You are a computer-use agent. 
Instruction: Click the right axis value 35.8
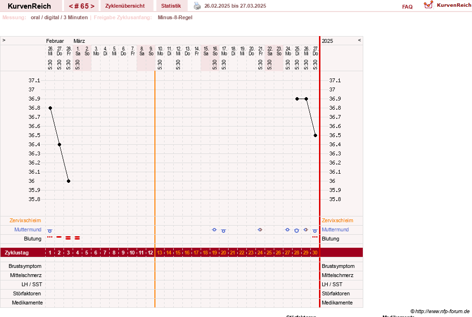click(335, 199)
